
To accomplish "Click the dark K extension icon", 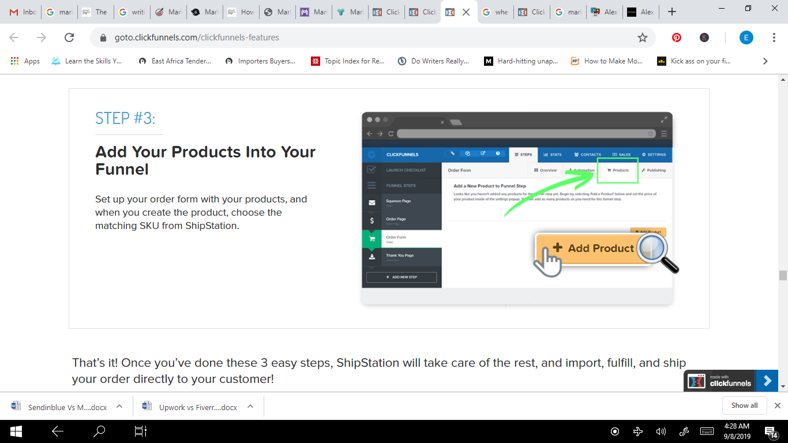I will click(x=704, y=37).
